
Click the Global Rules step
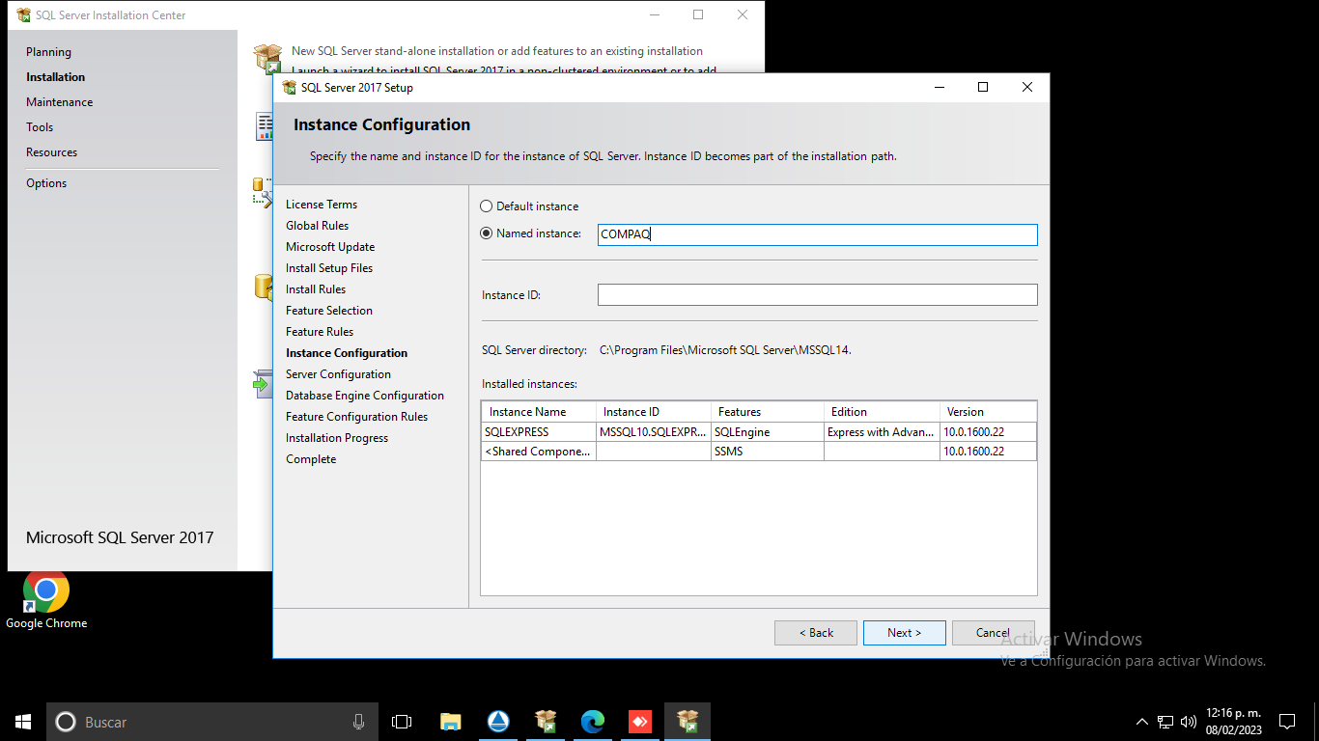point(318,226)
